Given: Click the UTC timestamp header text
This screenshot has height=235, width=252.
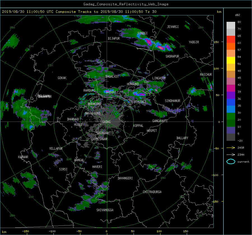Looking at the screenshot, I should click(79, 12).
